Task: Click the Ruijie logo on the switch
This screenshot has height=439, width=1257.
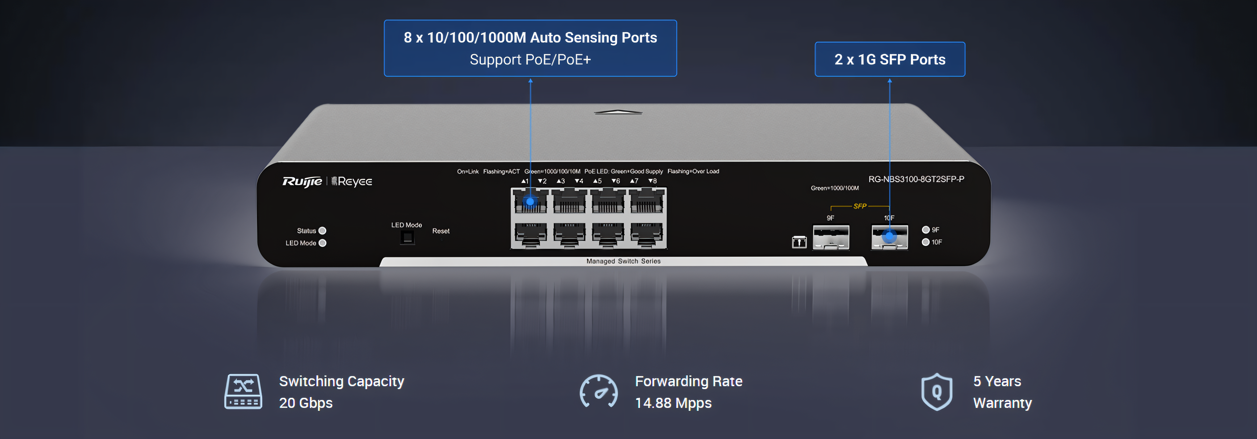Action: (302, 182)
